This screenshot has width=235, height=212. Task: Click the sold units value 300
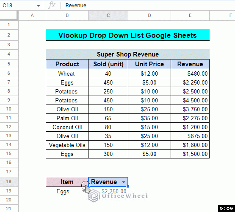(108, 154)
